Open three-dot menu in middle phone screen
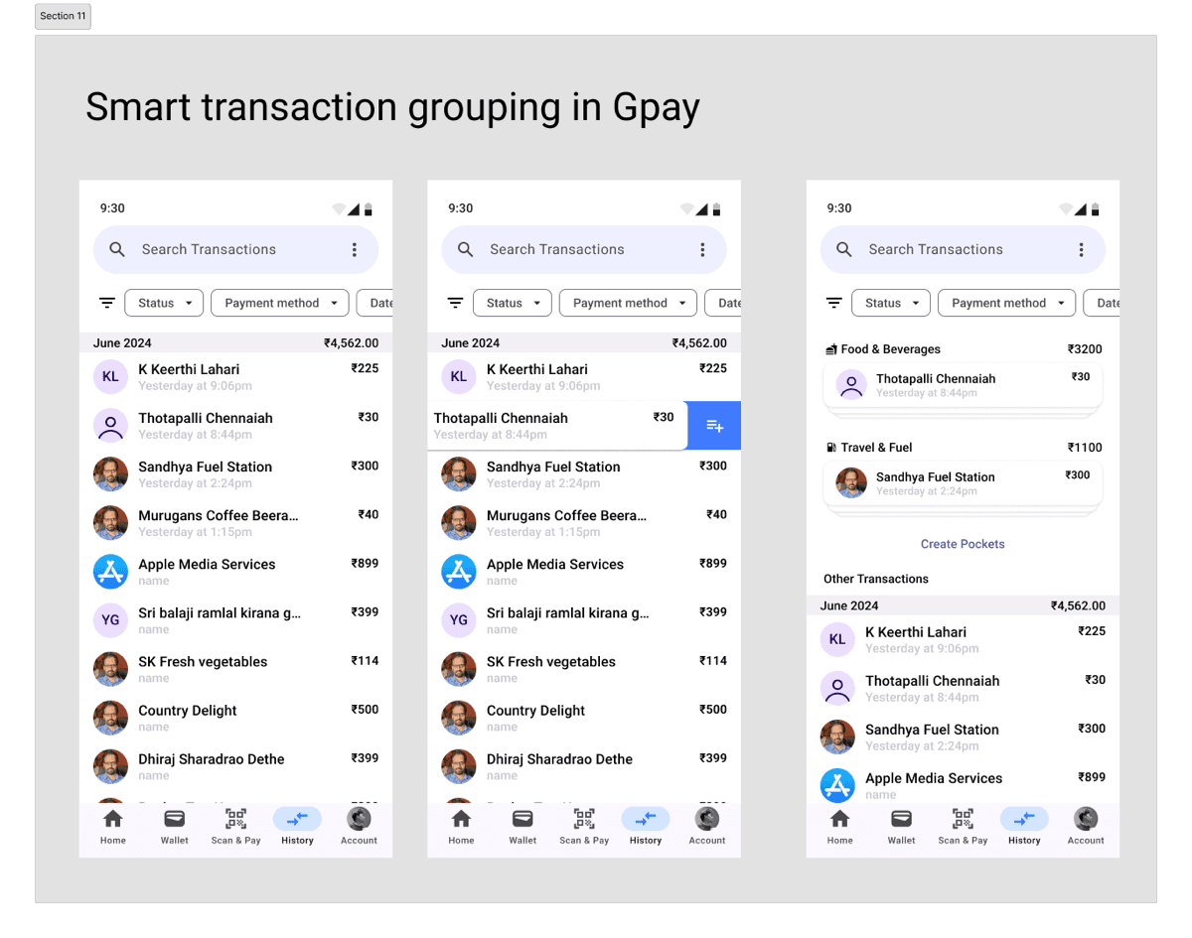This screenshot has width=1192, height=938. coord(702,249)
